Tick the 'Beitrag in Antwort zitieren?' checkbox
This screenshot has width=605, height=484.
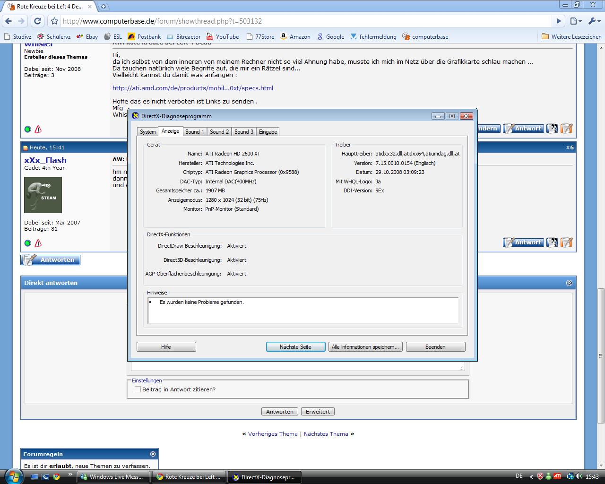tap(138, 389)
